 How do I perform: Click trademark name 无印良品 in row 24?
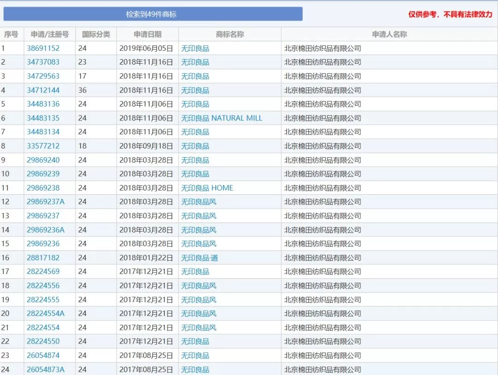(x=195, y=369)
